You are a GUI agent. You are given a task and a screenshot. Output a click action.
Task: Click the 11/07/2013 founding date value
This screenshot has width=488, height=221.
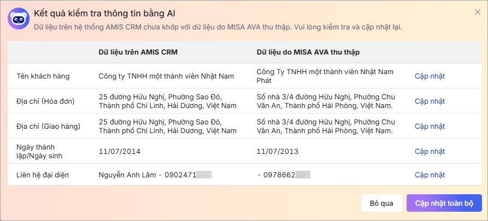coord(278,152)
